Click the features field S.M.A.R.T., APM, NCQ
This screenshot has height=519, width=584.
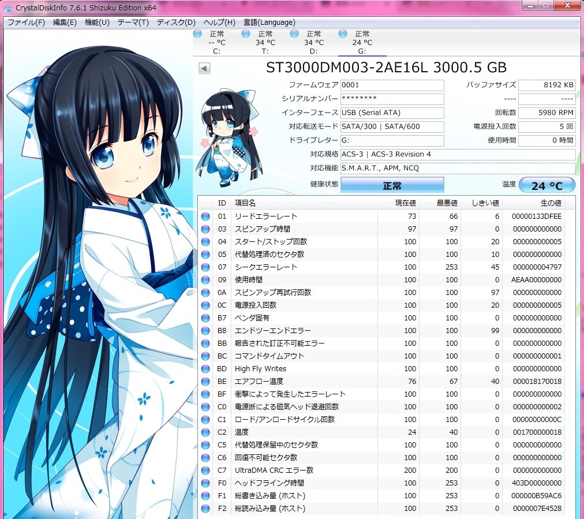[458, 168]
